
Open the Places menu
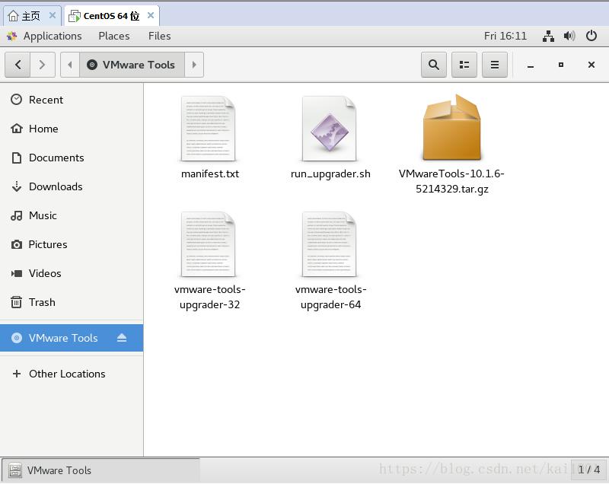coord(113,36)
